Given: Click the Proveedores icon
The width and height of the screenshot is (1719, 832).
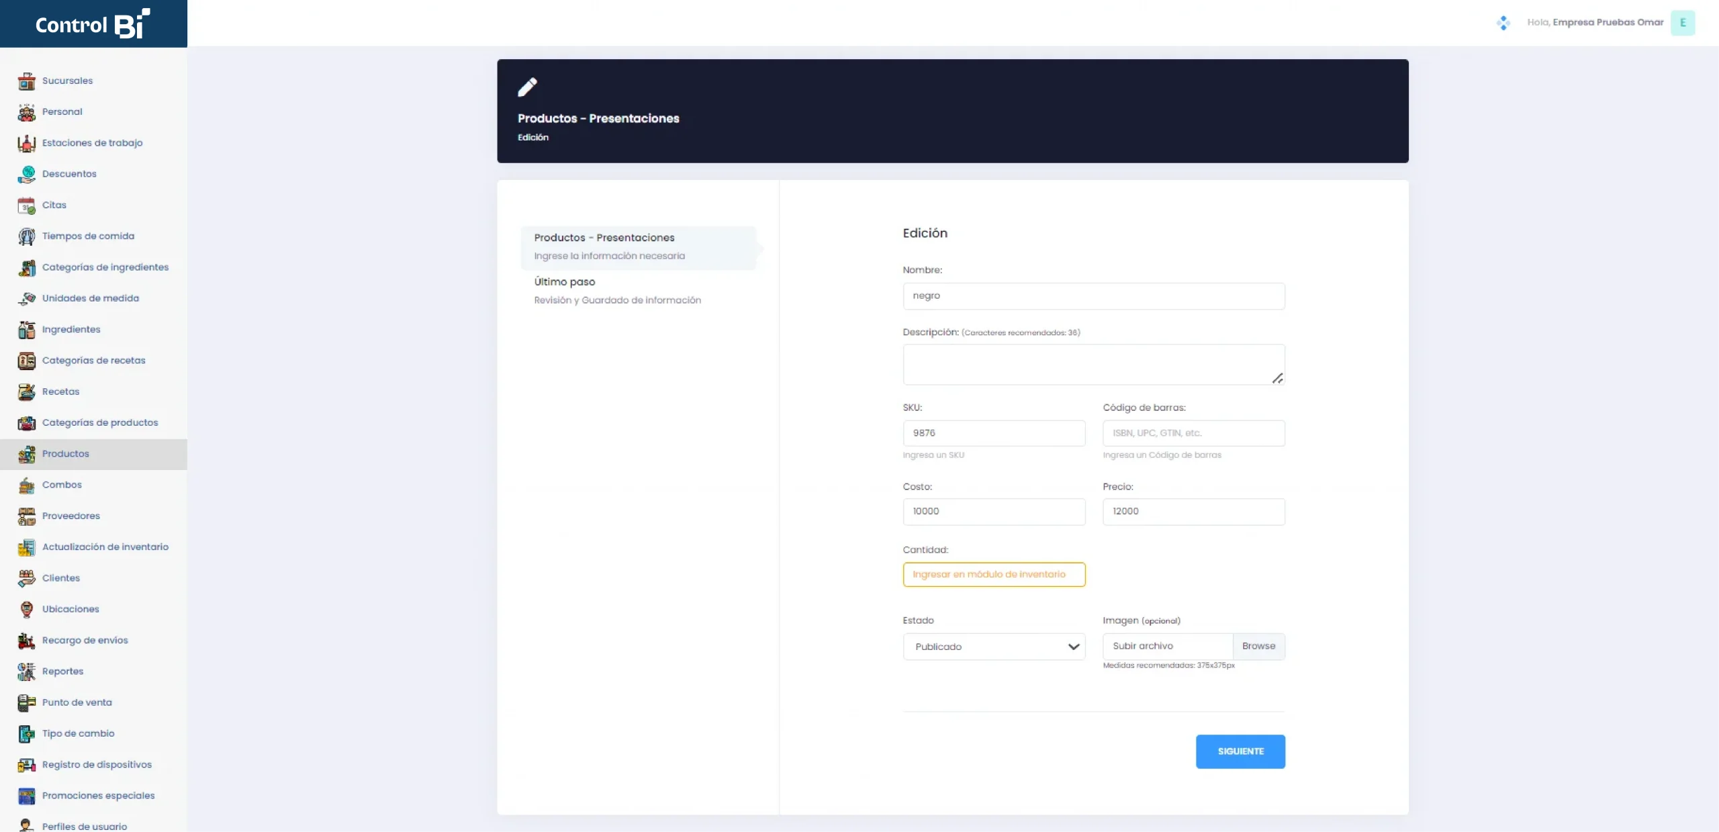Looking at the screenshot, I should coord(26,516).
